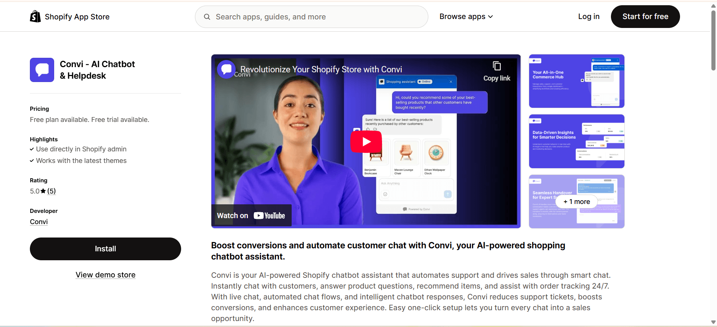Open the Convi channel avatar in video
The image size is (717, 327).
[226, 69]
